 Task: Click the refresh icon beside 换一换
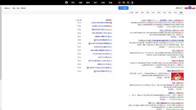point(76,20)
